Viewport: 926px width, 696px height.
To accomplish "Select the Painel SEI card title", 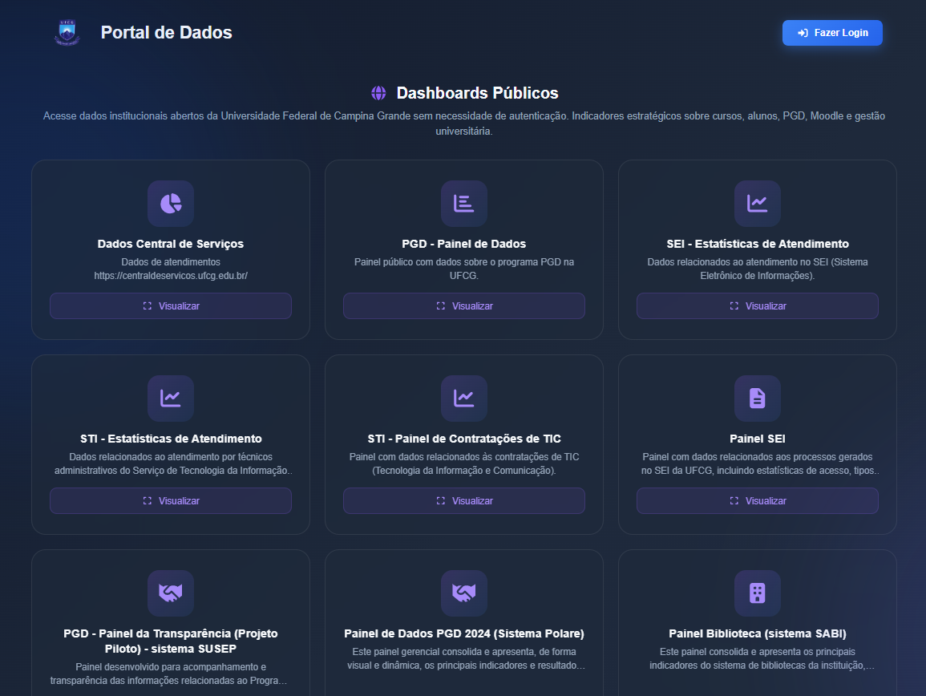I will tap(757, 439).
